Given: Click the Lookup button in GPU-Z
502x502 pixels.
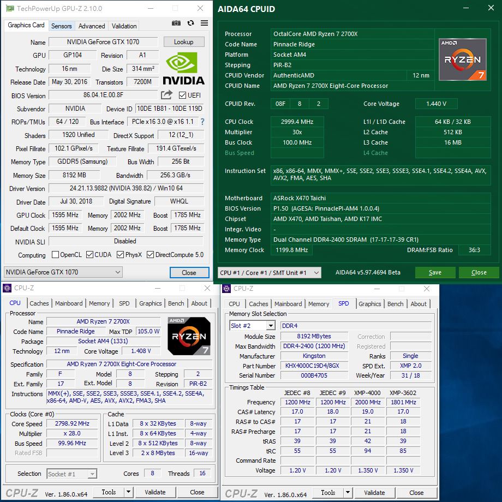Looking at the screenshot, I should [184, 41].
